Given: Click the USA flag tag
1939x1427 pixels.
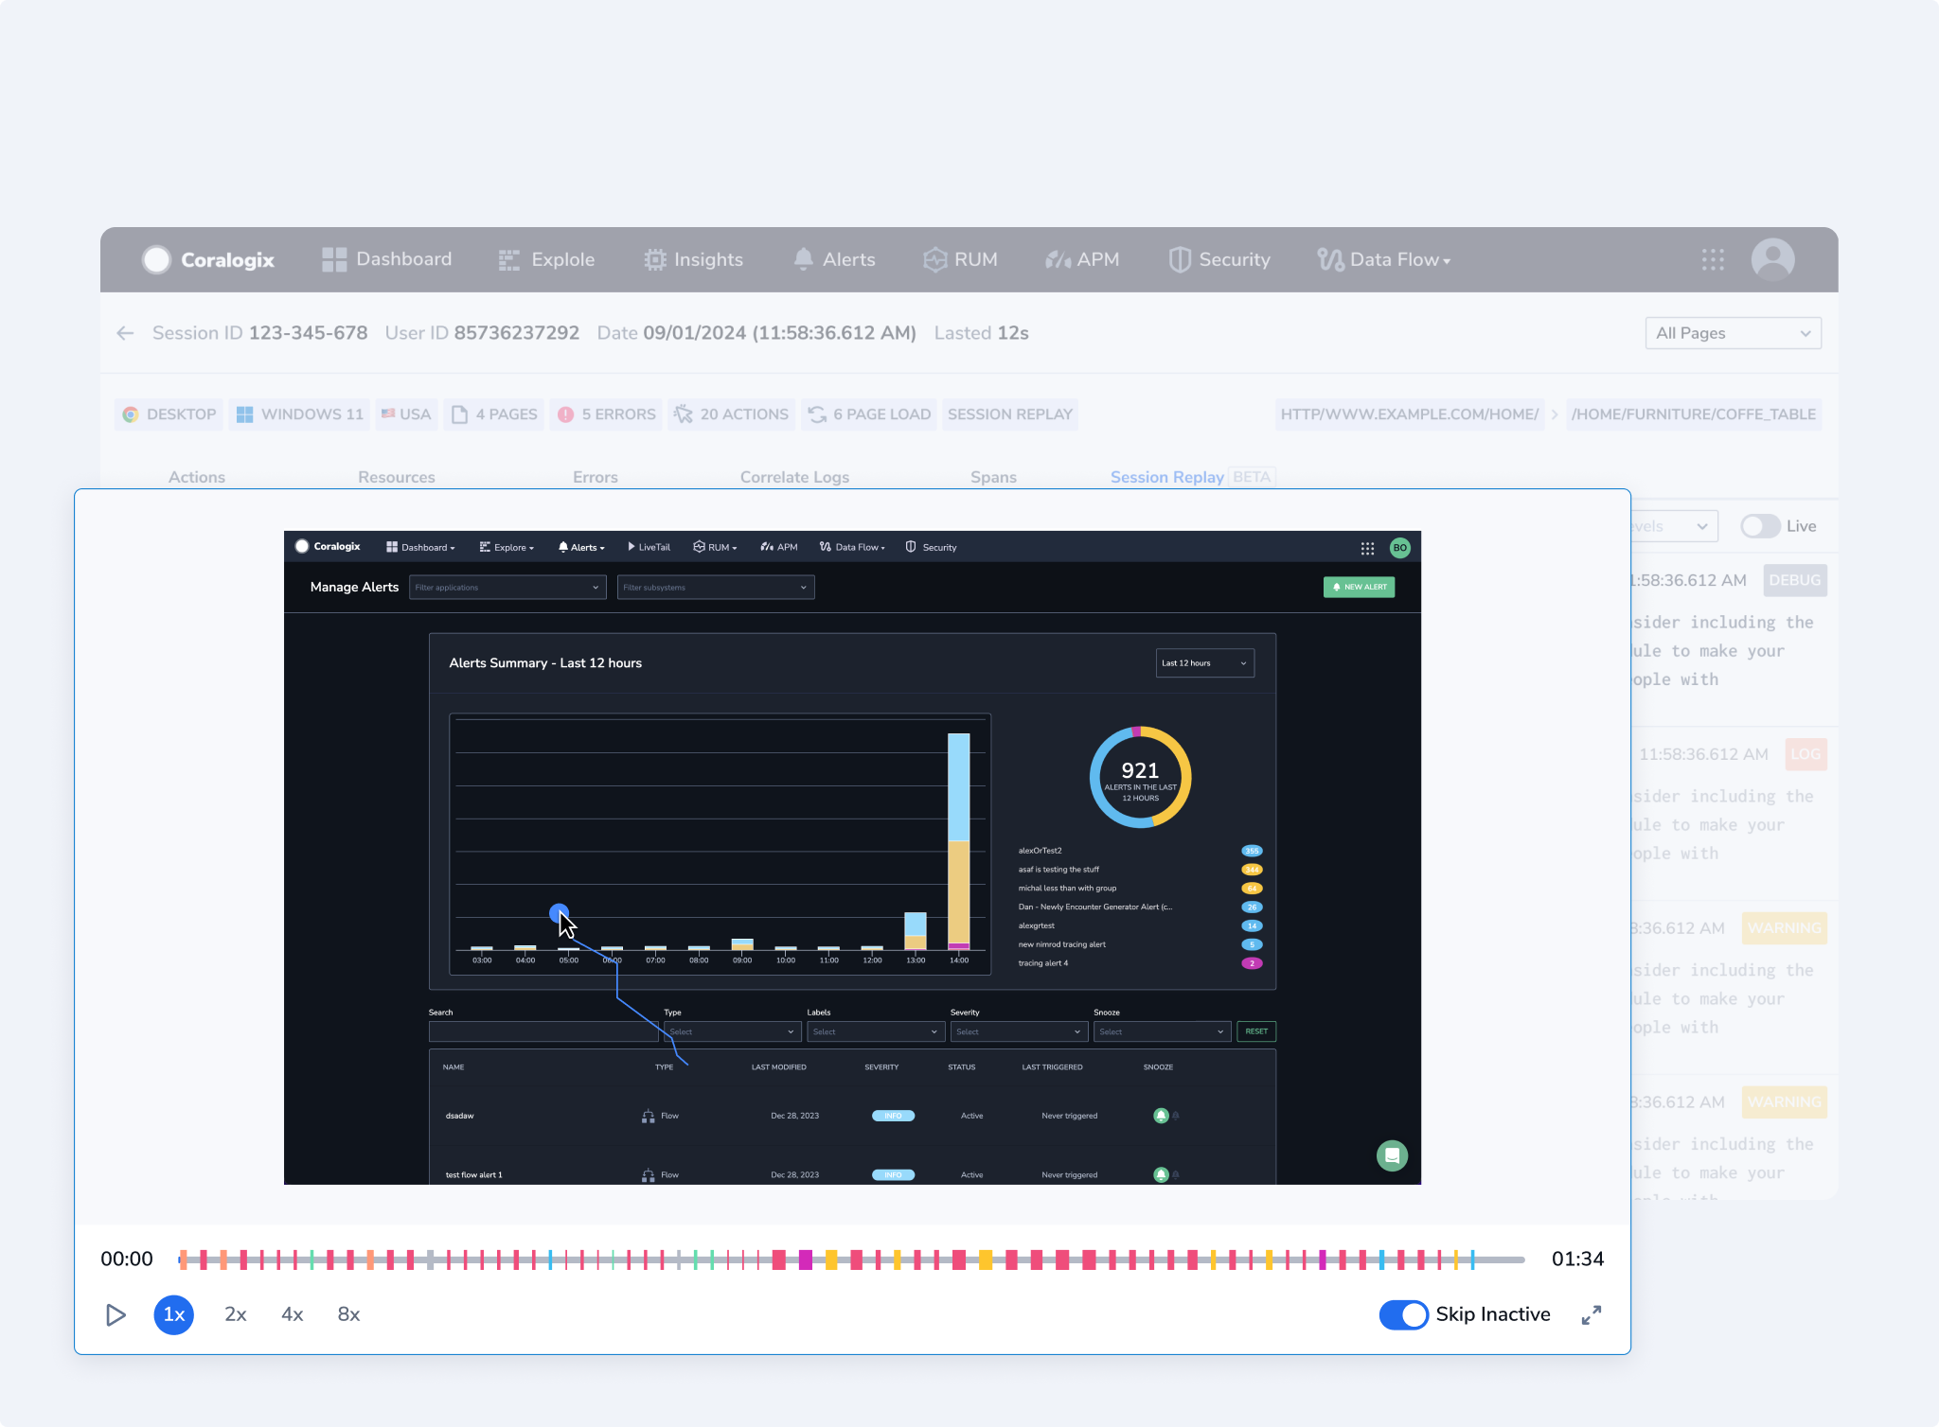Looking at the screenshot, I should coord(406,414).
